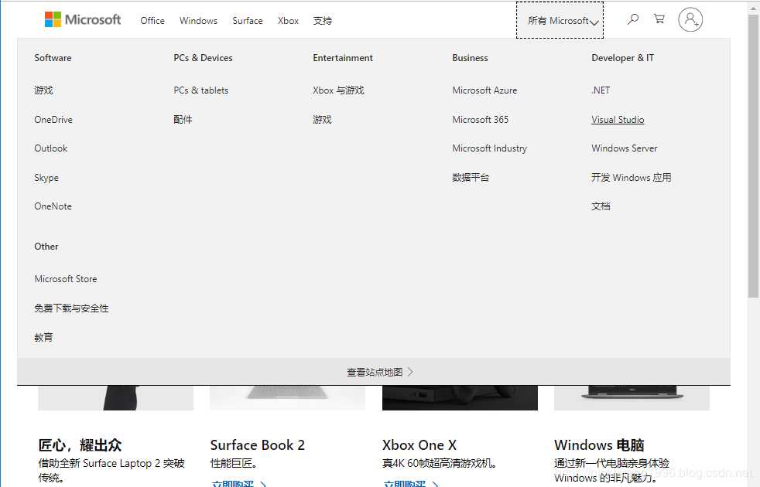
Task: Open the 配件 link
Action: (x=183, y=120)
